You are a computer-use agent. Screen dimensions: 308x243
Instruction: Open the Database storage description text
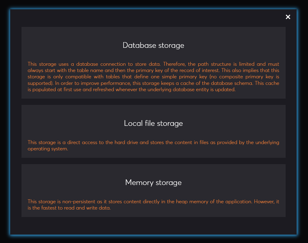tap(153, 77)
